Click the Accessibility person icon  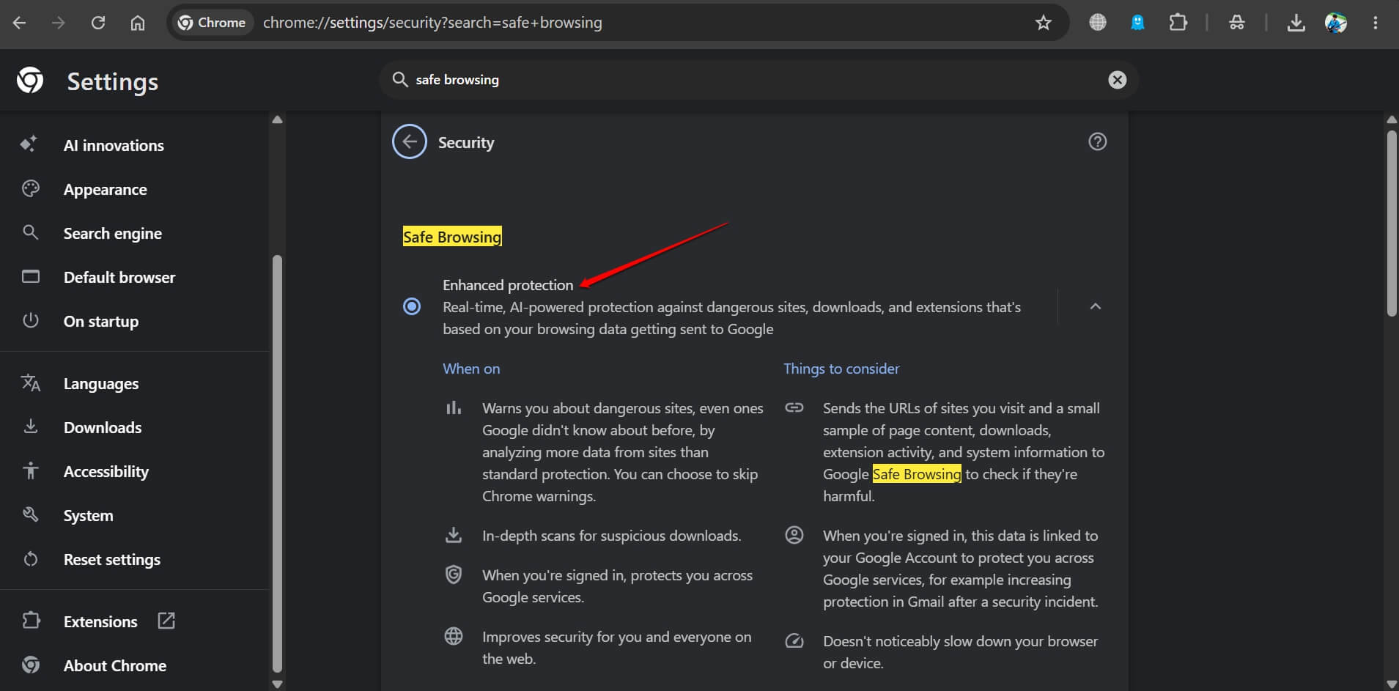click(30, 470)
